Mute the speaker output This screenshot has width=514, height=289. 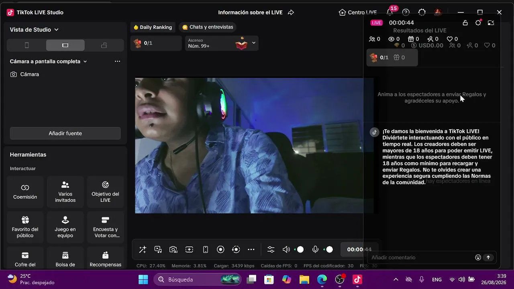[x=286, y=250]
